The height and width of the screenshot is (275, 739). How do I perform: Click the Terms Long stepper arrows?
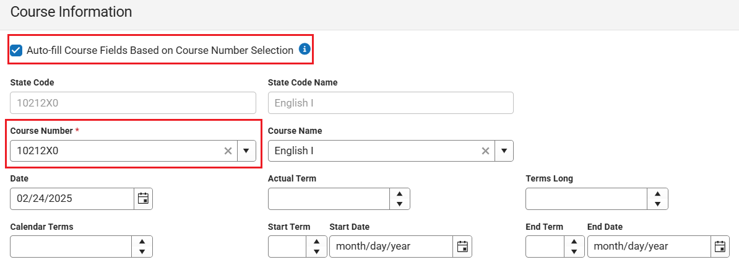pyautogui.click(x=657, y=198)
